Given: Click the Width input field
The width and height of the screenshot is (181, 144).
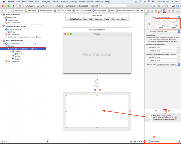Looking at the screenshot, I should tap(161, 26).
